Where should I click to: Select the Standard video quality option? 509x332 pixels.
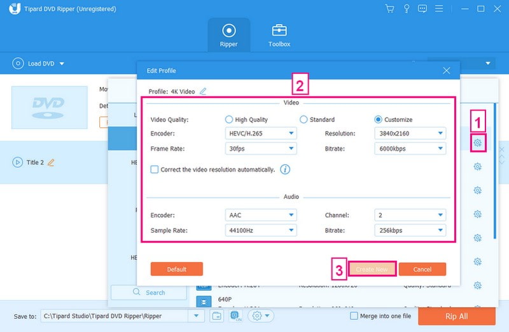[x=303, y=120]
